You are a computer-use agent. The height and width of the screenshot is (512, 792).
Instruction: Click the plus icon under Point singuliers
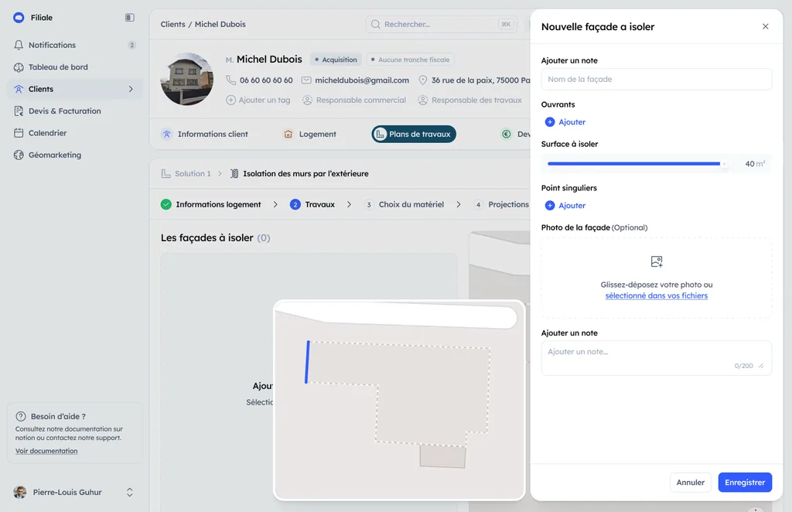[550, 206]
